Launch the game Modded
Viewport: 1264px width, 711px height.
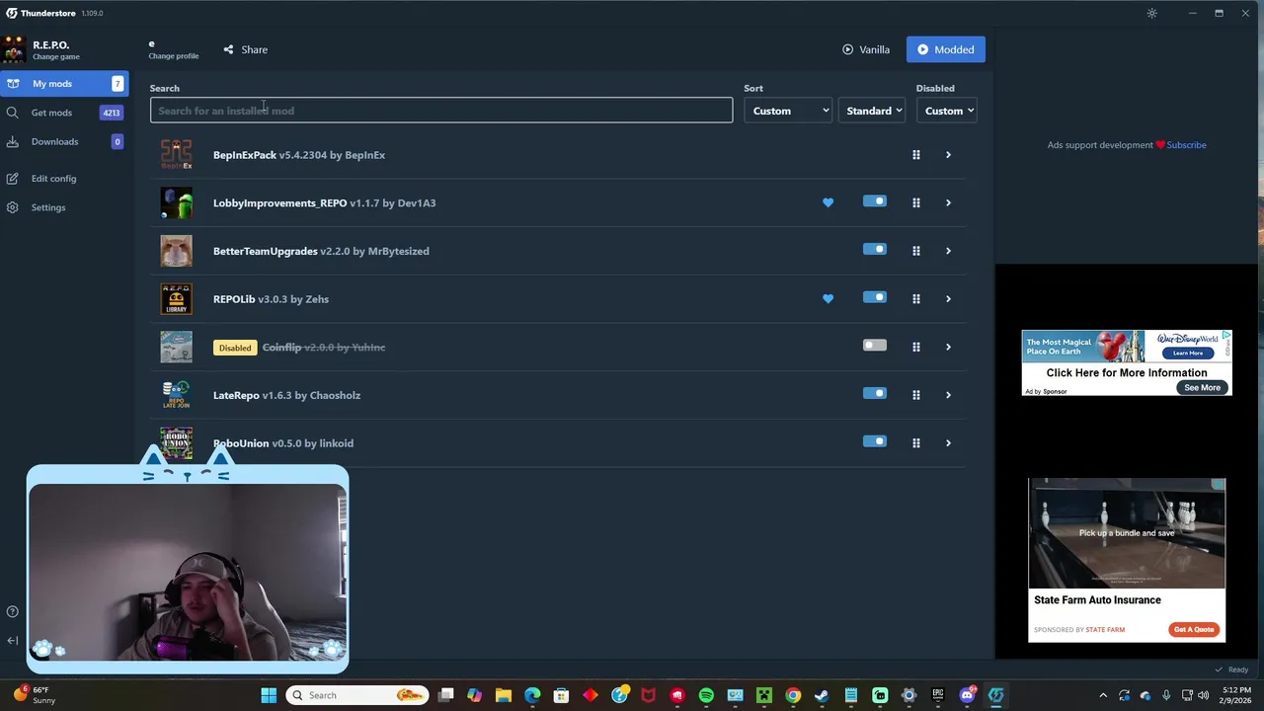pos(945,49)
